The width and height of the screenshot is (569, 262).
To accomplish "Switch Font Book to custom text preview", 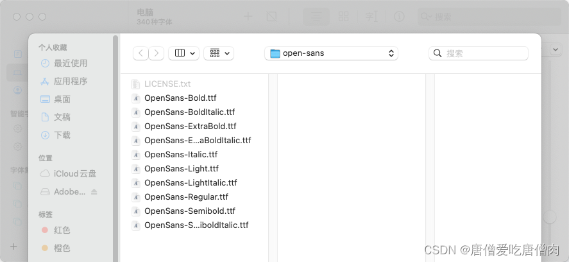I will [x=371, y=16].
